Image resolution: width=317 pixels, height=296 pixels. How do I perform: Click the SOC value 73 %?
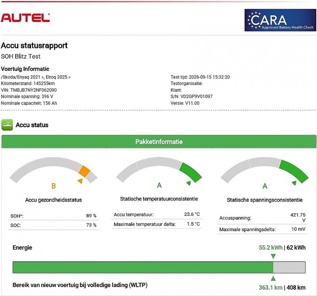(x=91, y=225)
